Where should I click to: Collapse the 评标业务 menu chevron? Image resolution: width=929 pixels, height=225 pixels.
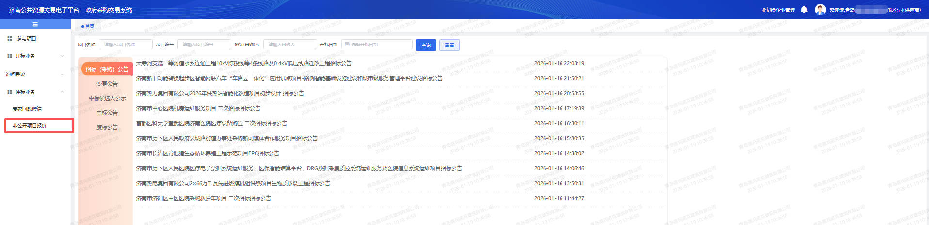tap(62, 92)
